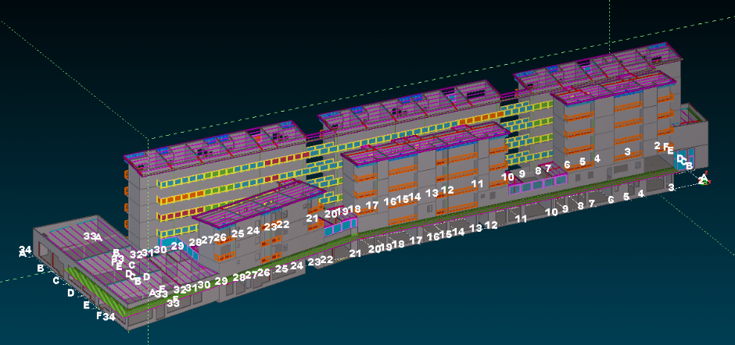735x345 pixels.
Task: Click grid label 3 on the building facade
Action: [x=627, y=151]
